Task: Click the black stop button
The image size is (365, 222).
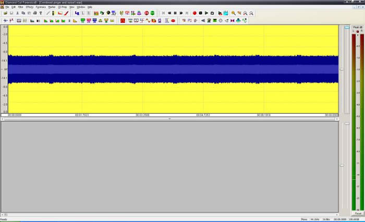Action: click(x=200, y=13)
